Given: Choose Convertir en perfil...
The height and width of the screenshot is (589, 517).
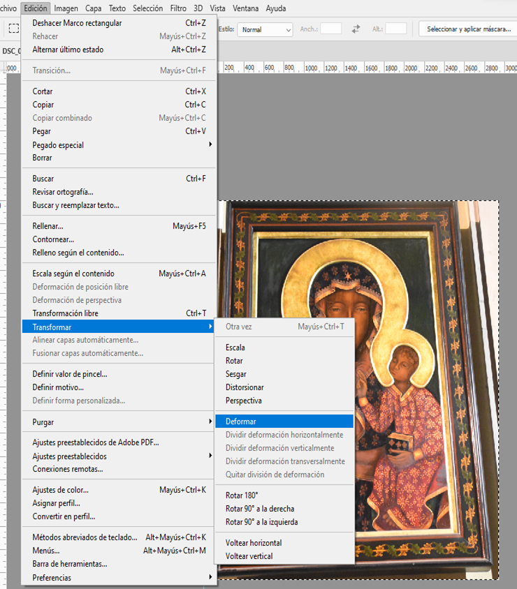Looking at the screenshot, I should pos(119,516).
